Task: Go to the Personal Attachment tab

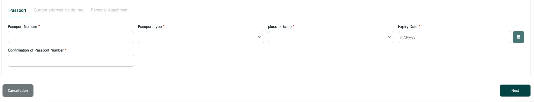Action: point(110,10)
